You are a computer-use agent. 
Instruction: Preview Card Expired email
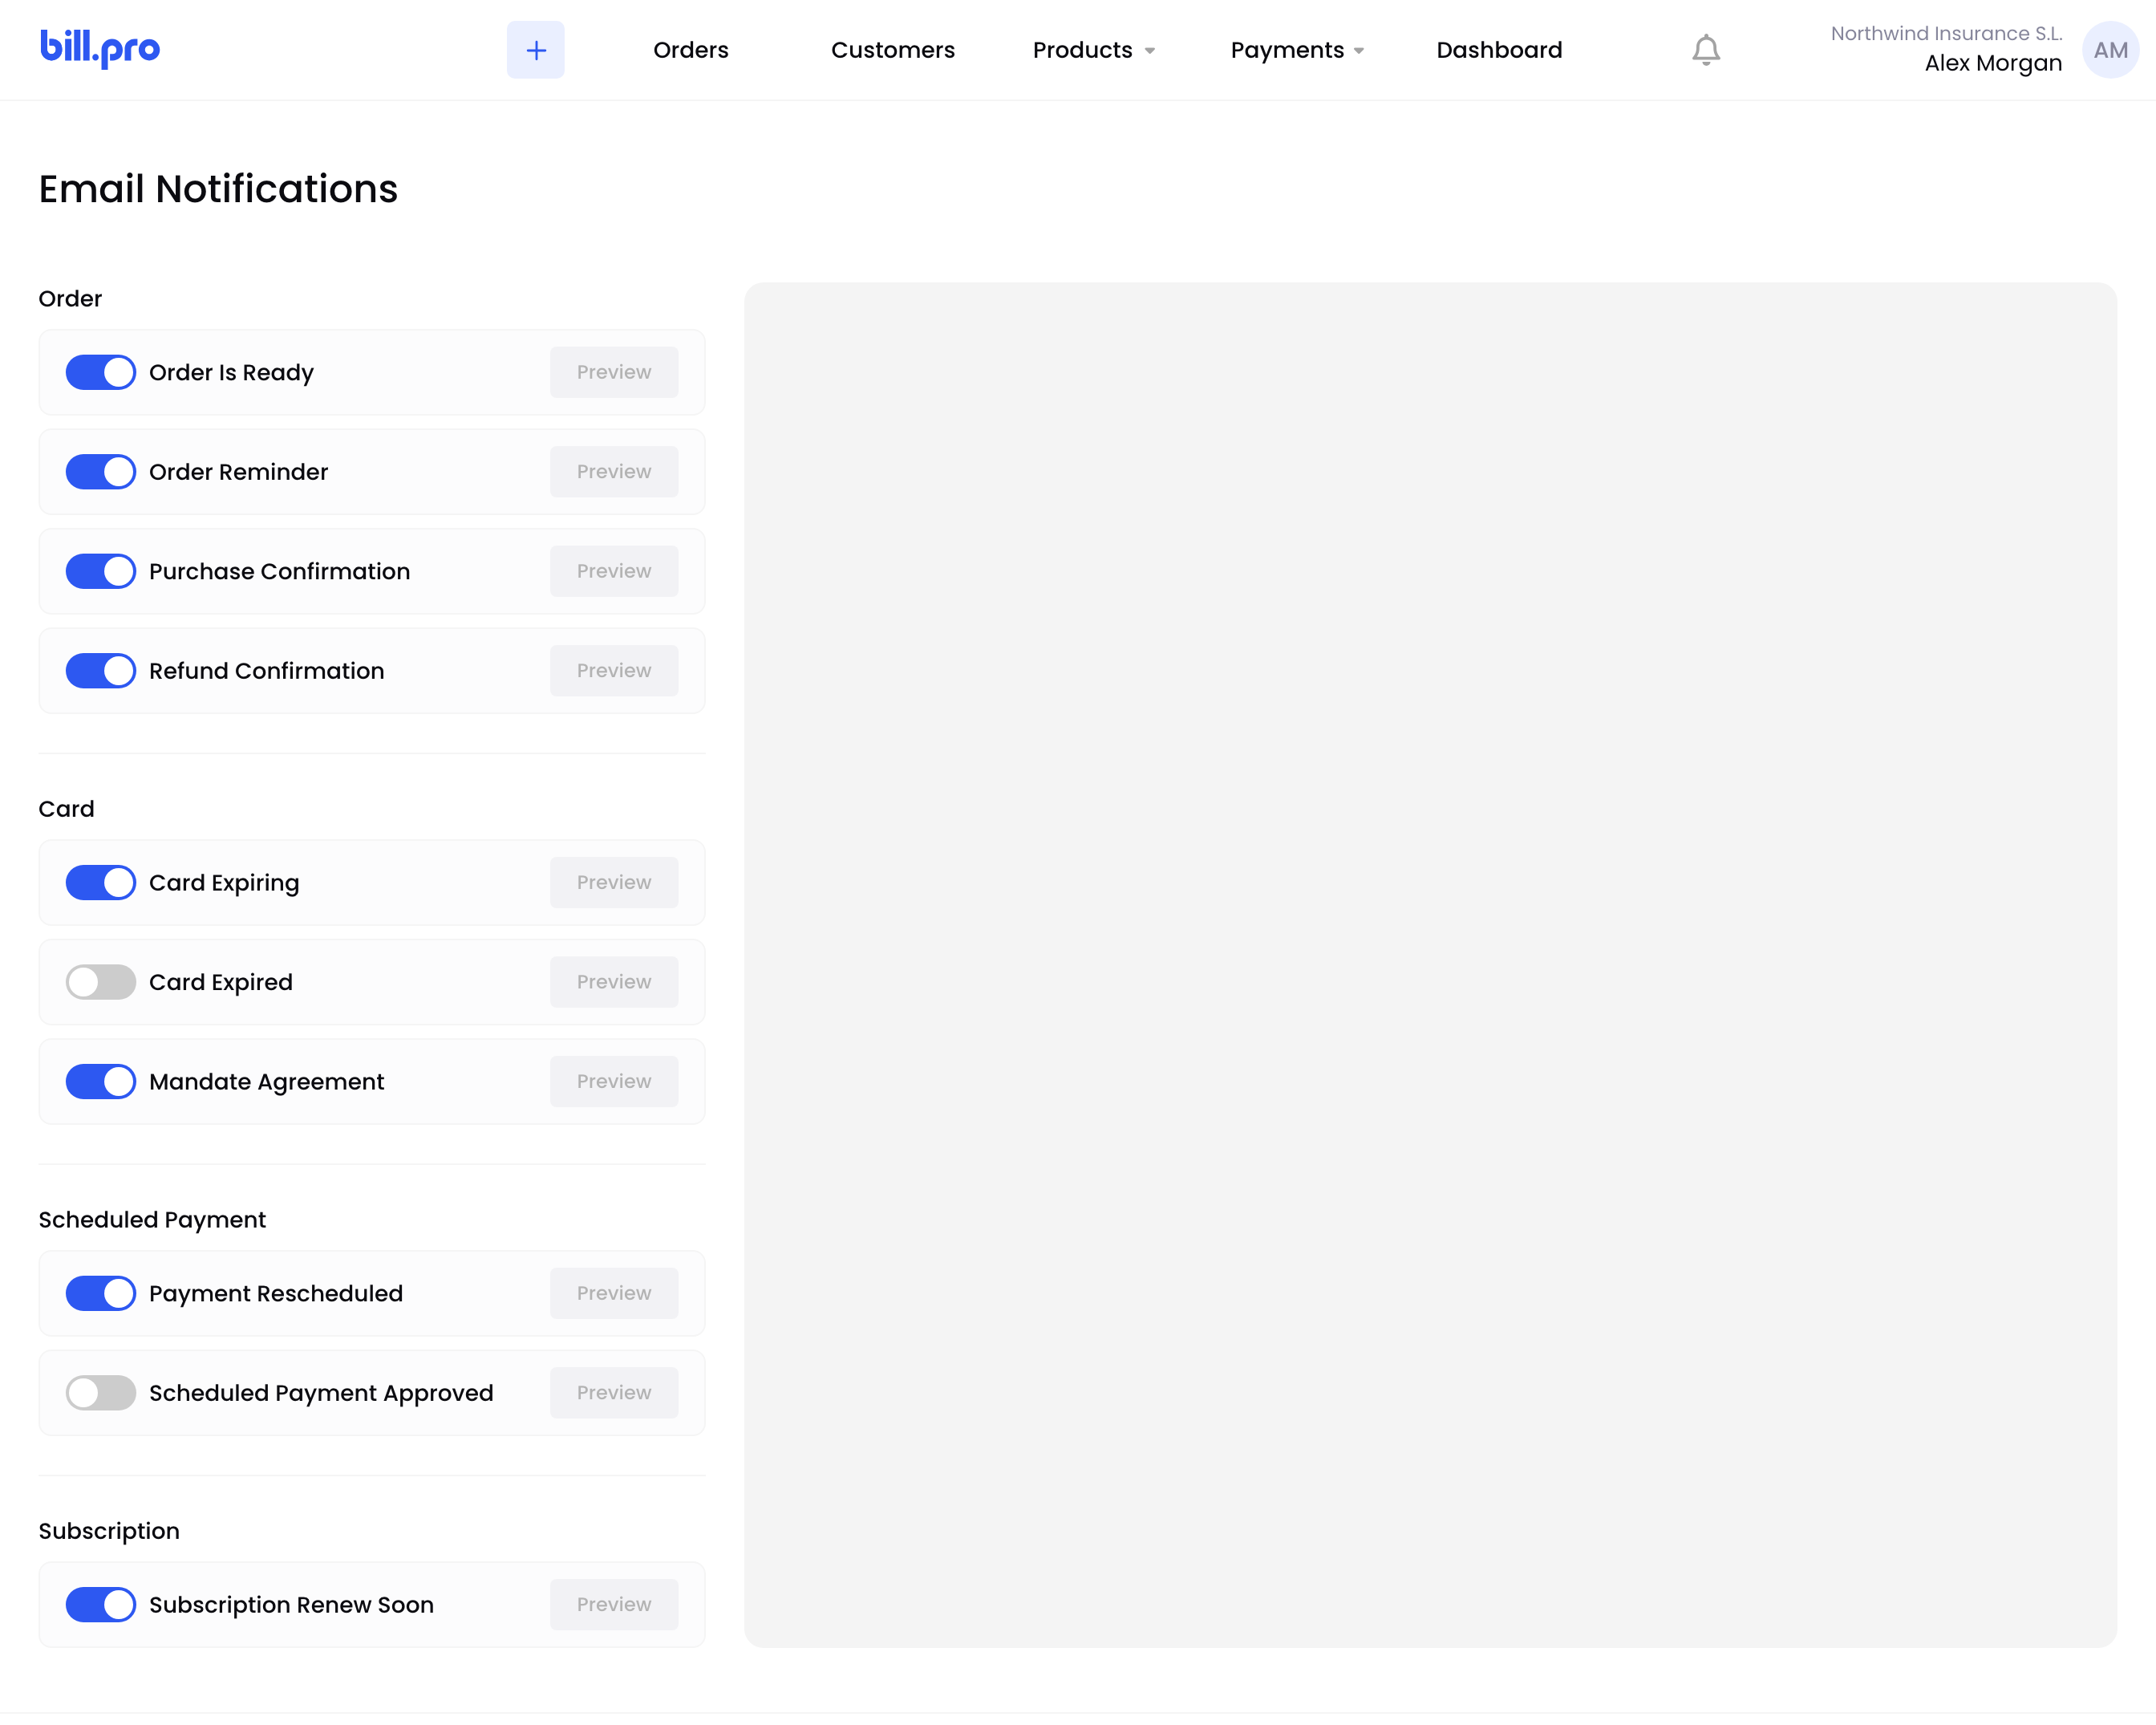click(614, 981)
